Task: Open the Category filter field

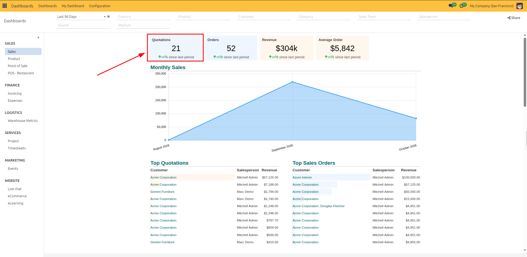Action: [x=324, y=17]
